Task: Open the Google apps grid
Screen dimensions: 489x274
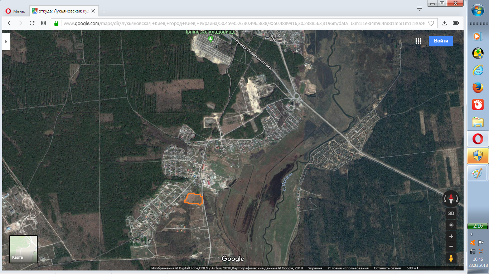Action: (x=418, y=41)
